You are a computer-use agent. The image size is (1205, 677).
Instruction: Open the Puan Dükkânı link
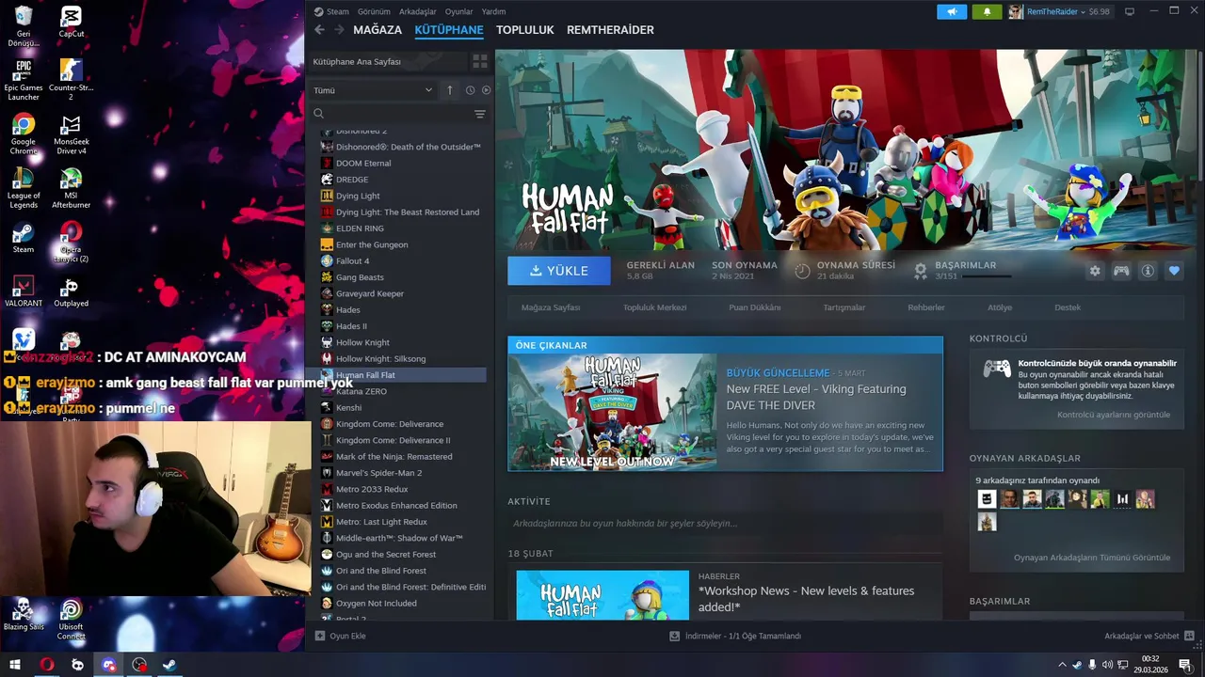point(755,307)
